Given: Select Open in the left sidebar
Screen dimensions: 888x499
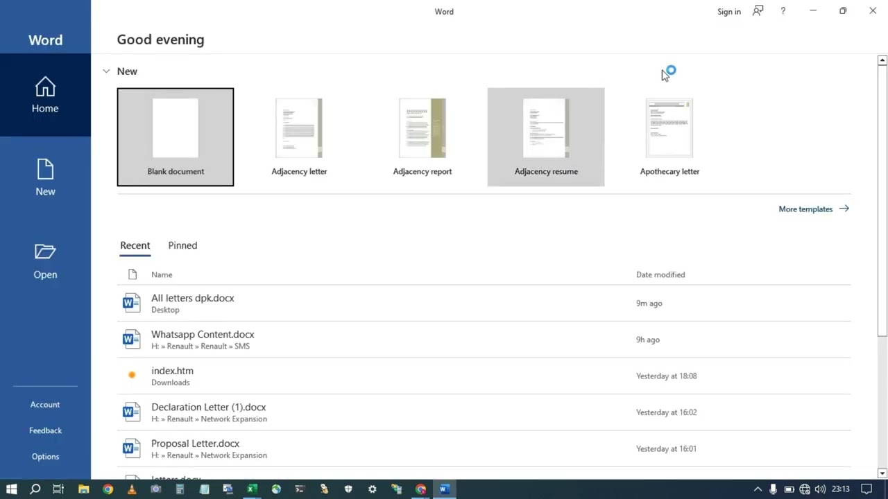Looking at the screenshot, I should tap(45, 261).
